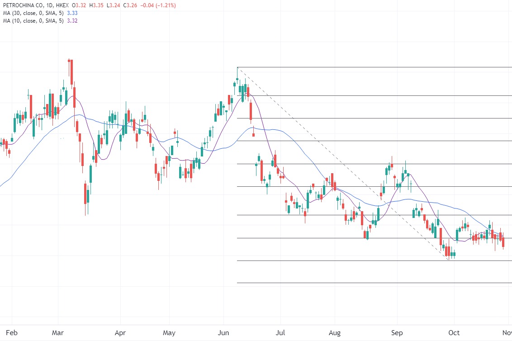Screen dimensions: 512x341
Task: Click the Mar label on time axis
Action: pyautogui.click(x=58, y=333)
